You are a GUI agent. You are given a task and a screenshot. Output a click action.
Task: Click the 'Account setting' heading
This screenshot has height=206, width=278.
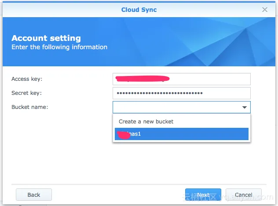[46, 38]
